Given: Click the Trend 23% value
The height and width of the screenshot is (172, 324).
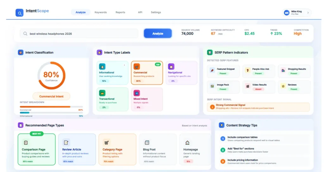Looking at the screenshot, I should tap(276, 33).
